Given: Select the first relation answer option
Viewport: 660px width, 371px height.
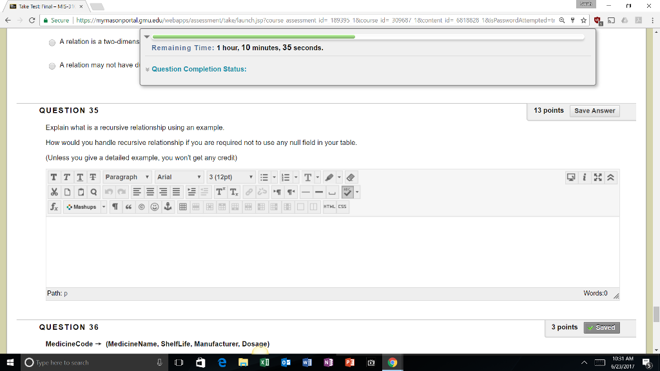Looking at the screenshot, I should [x=52, y=43].
